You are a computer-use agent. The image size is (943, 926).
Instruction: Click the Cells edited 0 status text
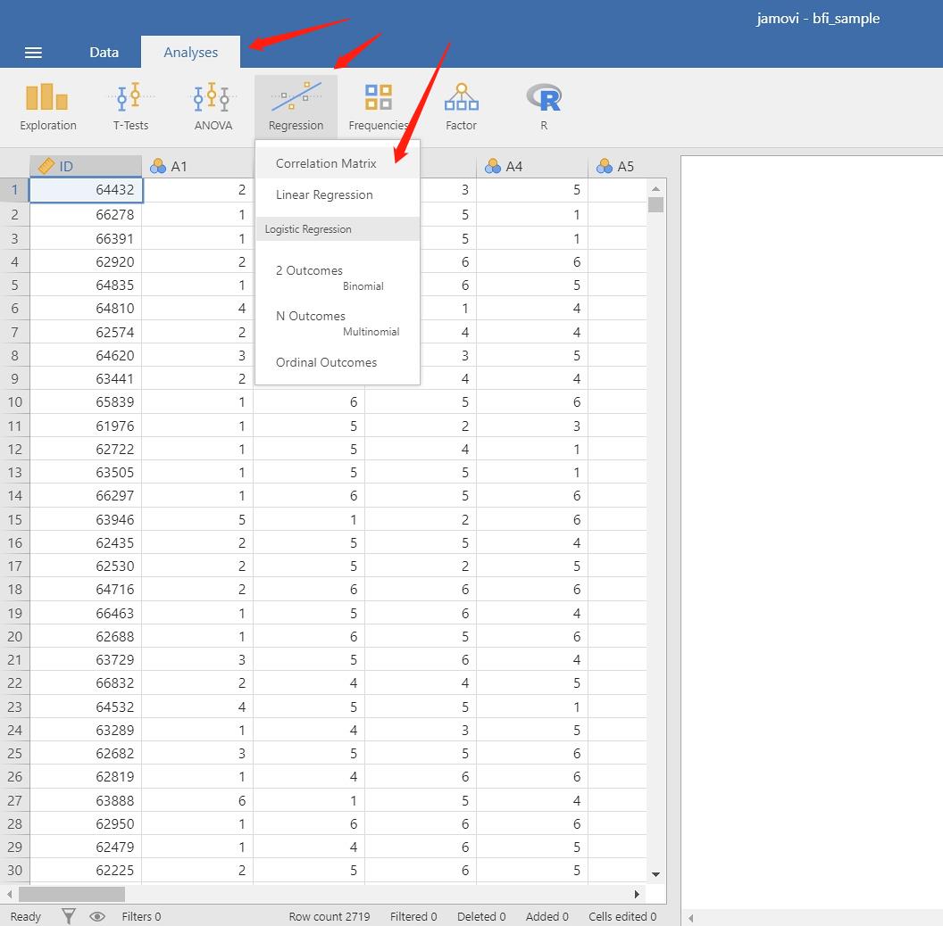pos(622,916)
